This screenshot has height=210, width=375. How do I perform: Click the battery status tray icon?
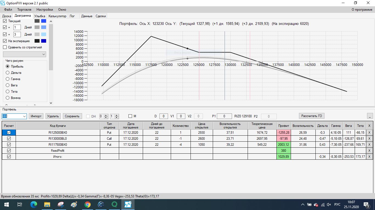pos(309,205)
